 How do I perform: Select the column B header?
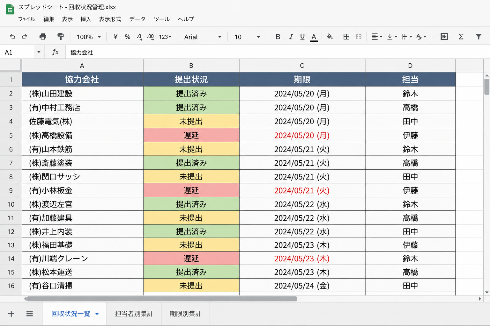click(x=191, y=66)
